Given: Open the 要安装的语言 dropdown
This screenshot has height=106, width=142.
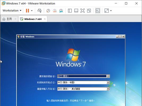Looking at the screenshot, I should tap(108, 76).
